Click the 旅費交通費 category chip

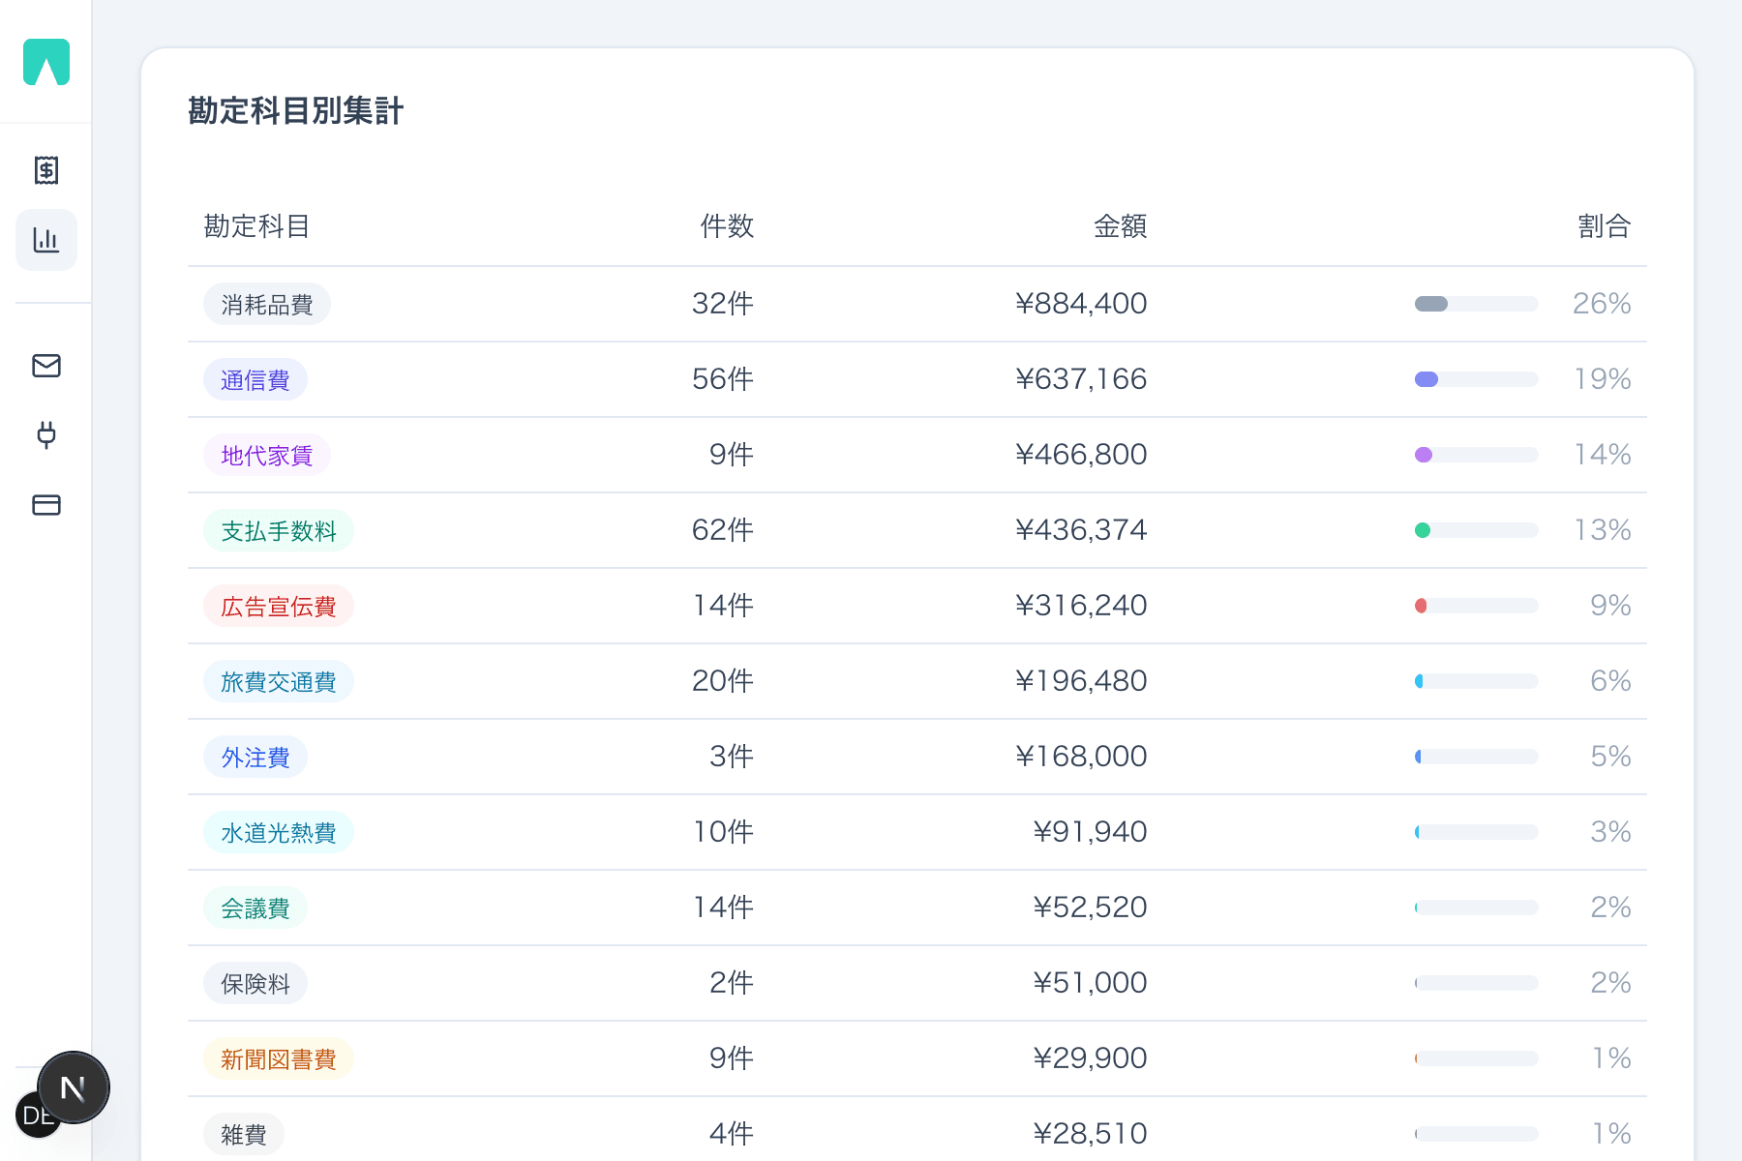click(278, 681)
